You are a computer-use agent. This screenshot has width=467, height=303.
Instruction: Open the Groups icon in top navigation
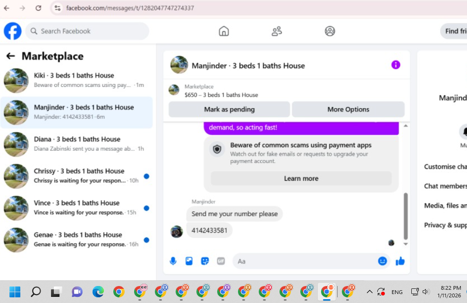330,31
